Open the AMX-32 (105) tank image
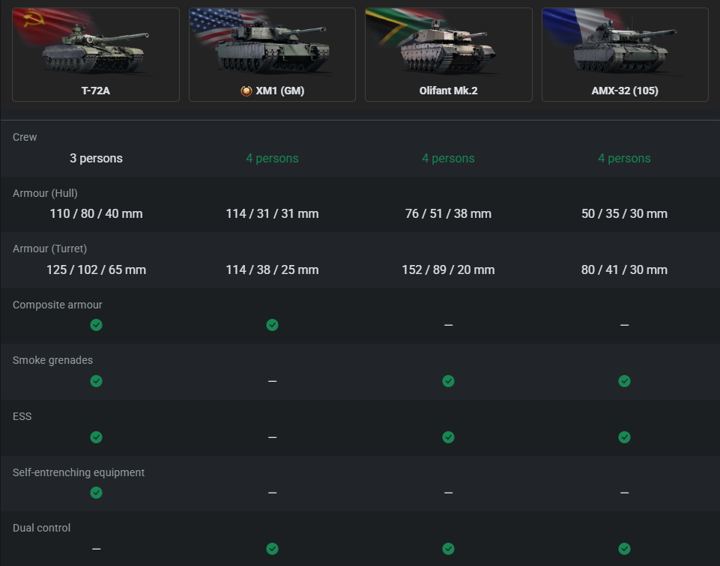The width and height of the screenshot is (720, 566). (x=624, y=49)
